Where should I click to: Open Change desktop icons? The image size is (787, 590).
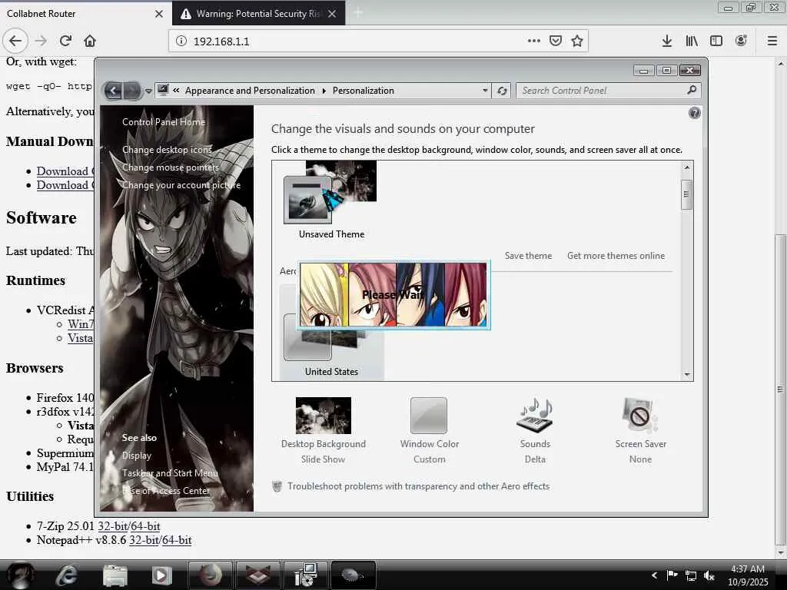point(167,150)
